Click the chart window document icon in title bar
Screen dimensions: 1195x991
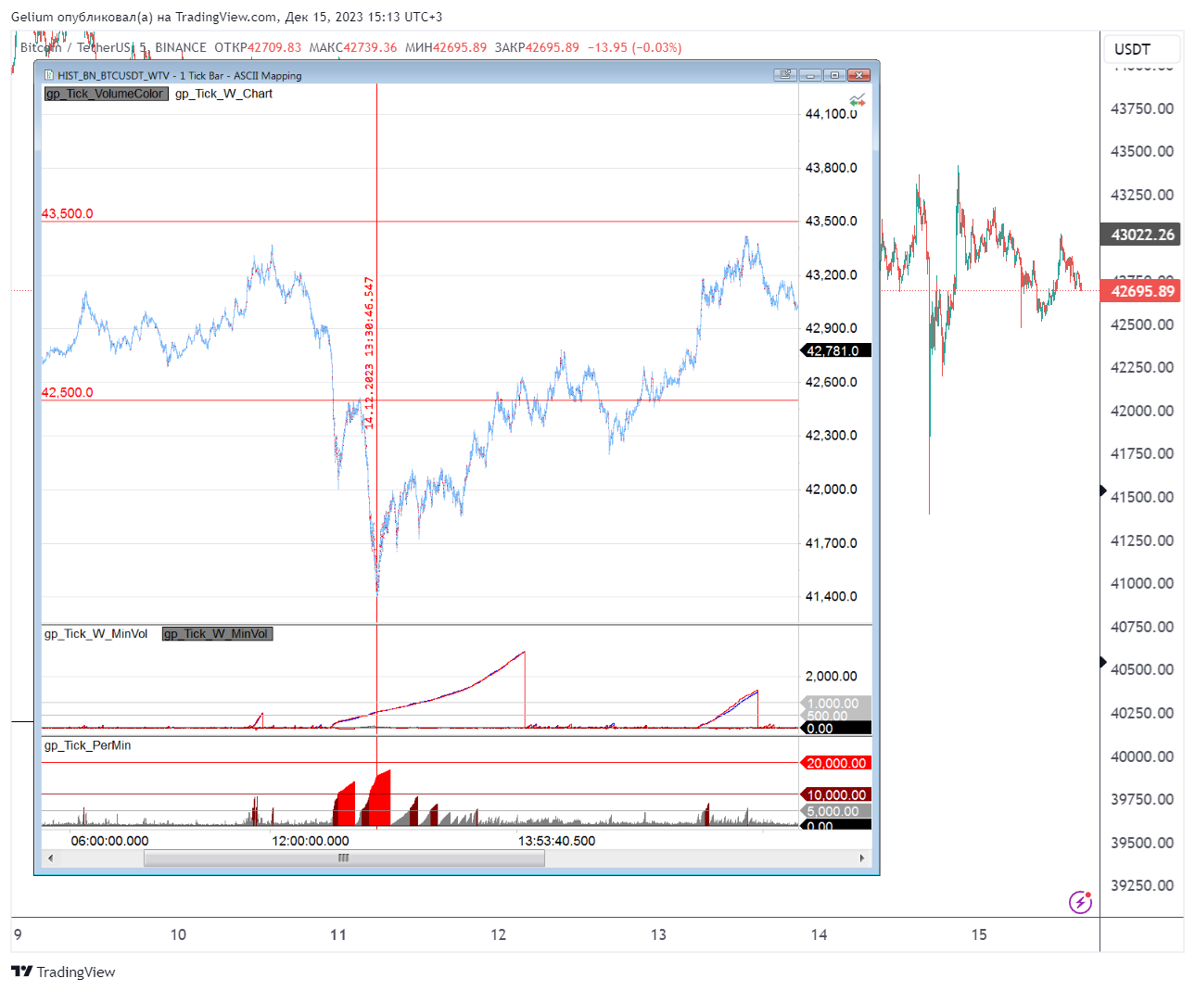tap(48, 75)
